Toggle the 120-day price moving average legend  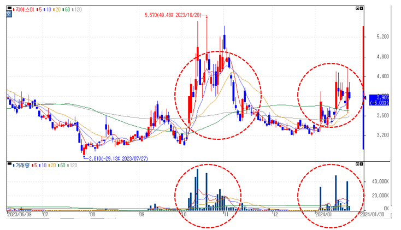tap(76, 10)
